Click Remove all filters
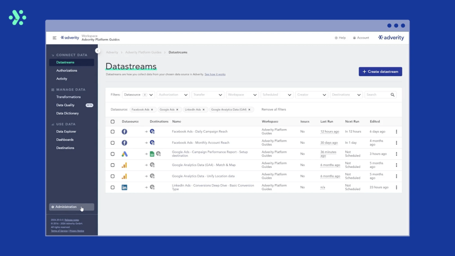 click(x=273, y=110)
